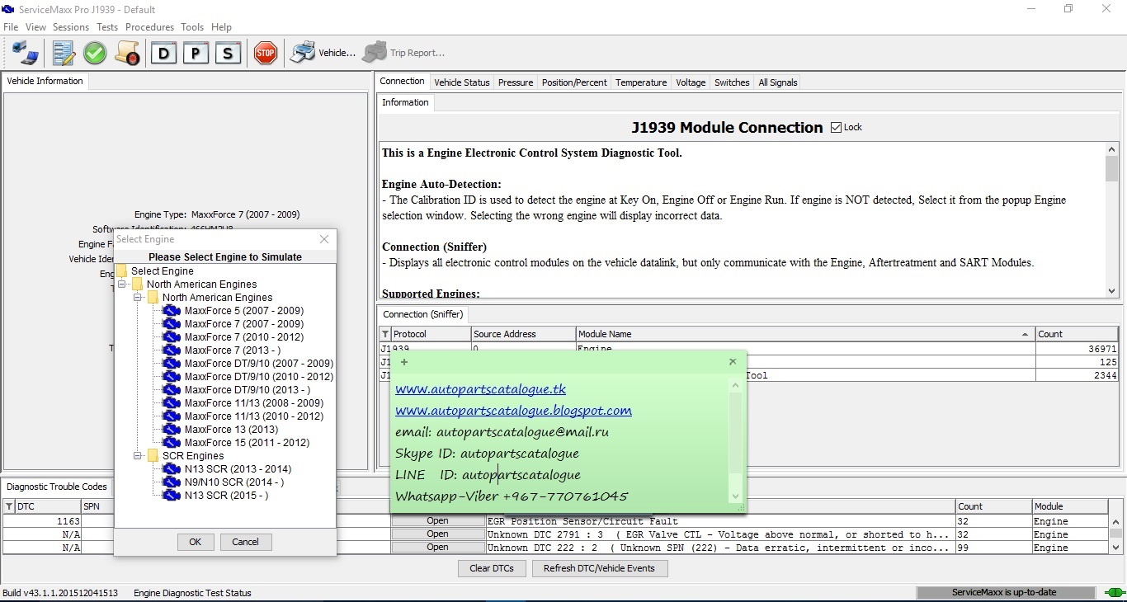The width and height of the screenshot is (1127, 602).
Task: Select the MaxxForce 7 (2013 - ) engine icon
Action: [172, 350]
